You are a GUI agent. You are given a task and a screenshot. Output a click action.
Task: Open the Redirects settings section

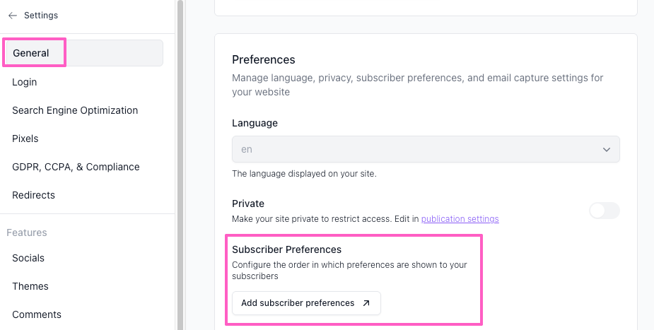(x=33, y=195)
